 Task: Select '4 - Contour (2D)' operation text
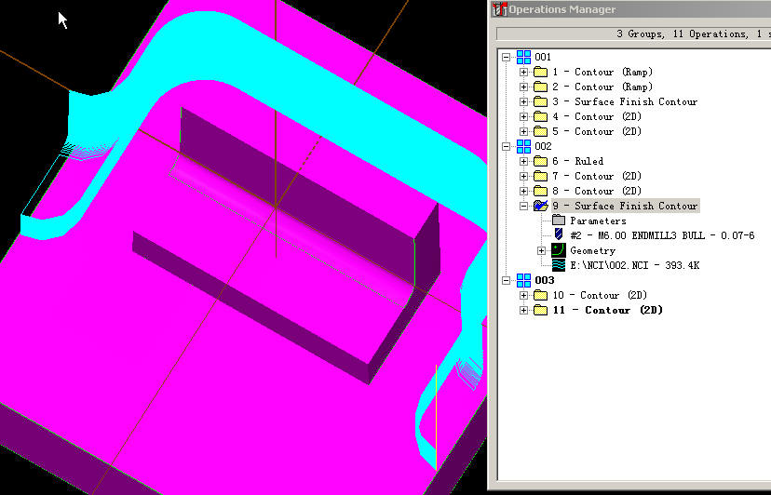[x=597, y=116]
